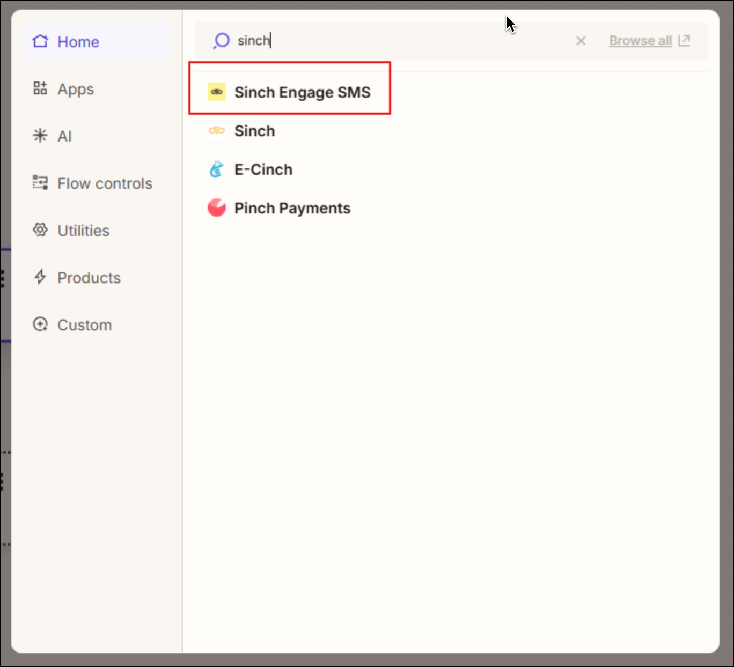Click the Apps grid icon

40,88
